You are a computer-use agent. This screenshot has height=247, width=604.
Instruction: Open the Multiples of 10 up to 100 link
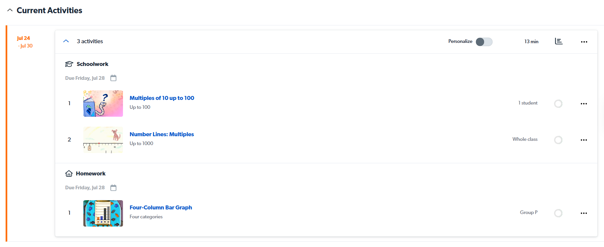(162, 98)
